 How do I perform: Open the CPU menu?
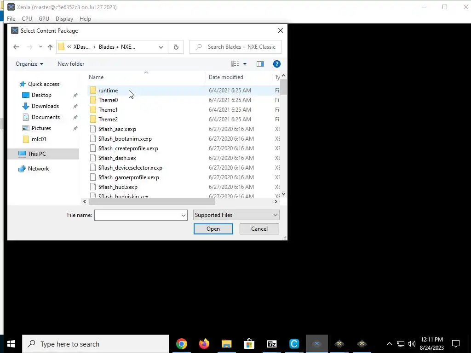[27, 18]
